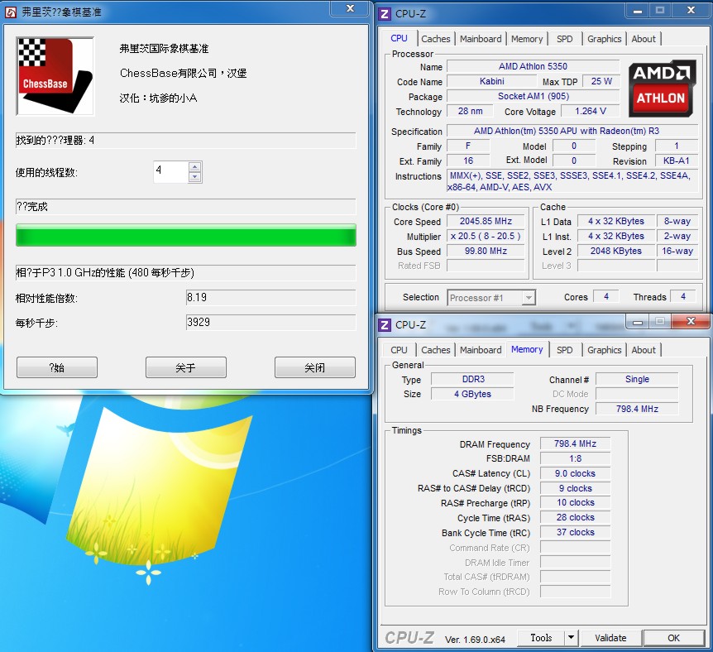
Task: Click the thread count input field
Action: 171,172
